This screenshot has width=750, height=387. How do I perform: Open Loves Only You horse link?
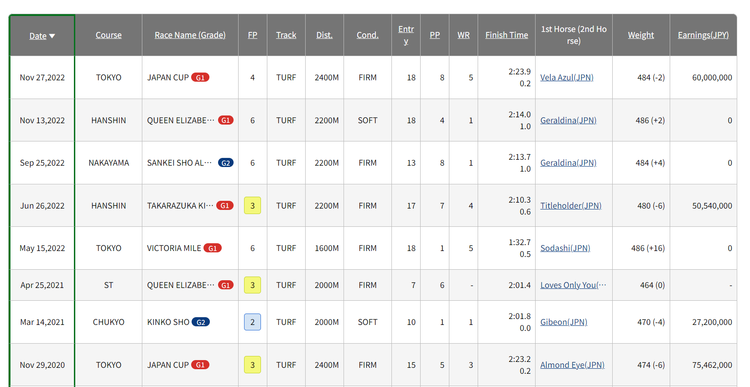click(573, 285)
